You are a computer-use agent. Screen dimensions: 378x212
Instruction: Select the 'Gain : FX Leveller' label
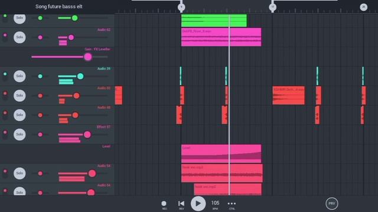97,49
